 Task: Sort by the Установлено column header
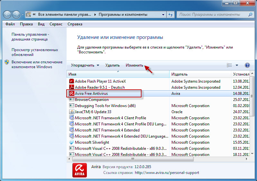[x=240, y=74]
